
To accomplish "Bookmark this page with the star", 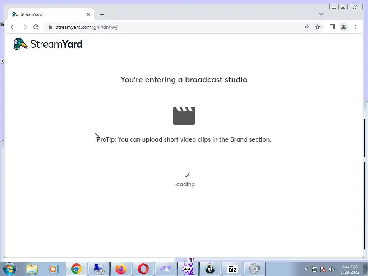I will 318,27.
